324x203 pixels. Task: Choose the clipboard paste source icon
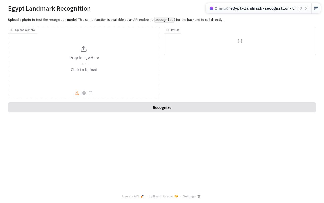pyautogui.click(x=91, y=93)
